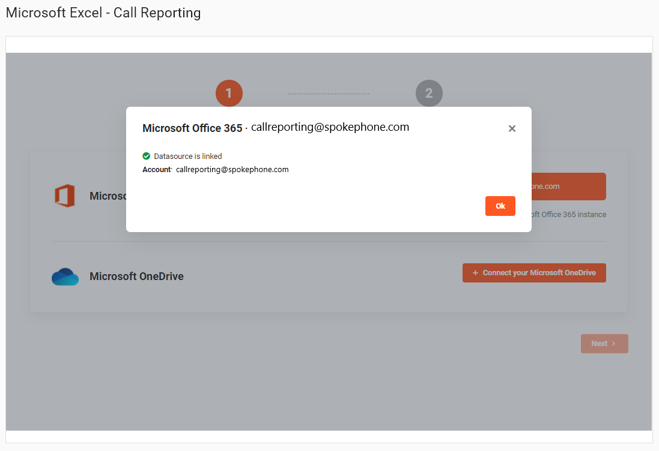Screen dimensions: 659x451
Task: Confirm with the Ok button
Action: click(x=500, y=206)
